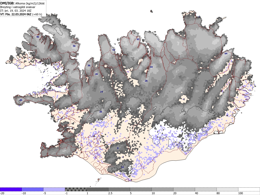Click the map value '46' on the western peninsula tip
The image size is (260, 195).
[x=21, y=100]
